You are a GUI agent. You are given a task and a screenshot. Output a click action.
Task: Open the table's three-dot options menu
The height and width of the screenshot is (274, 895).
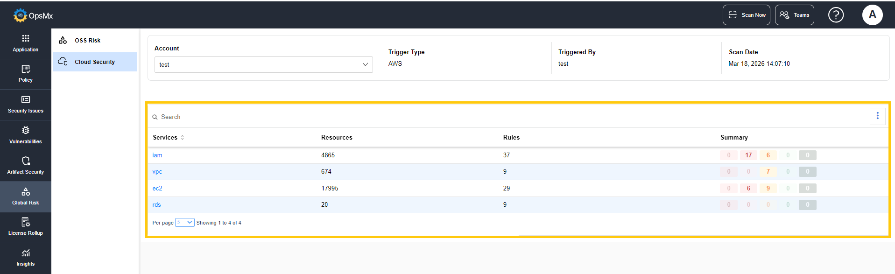(877, 116)
